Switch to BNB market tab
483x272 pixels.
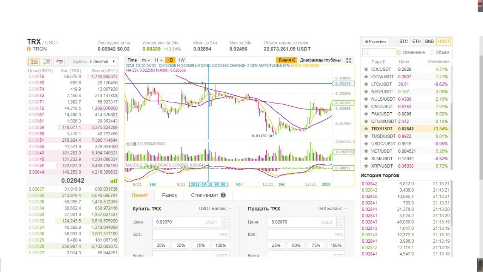[x=429, y=41]
